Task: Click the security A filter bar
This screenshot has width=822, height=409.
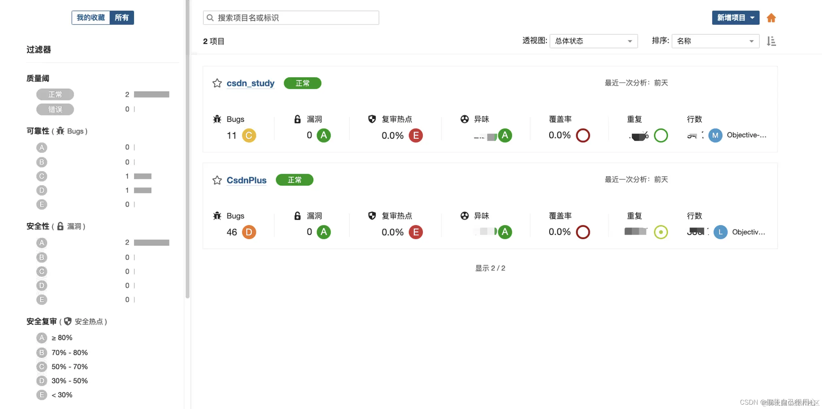Action: tap(151, 243)
